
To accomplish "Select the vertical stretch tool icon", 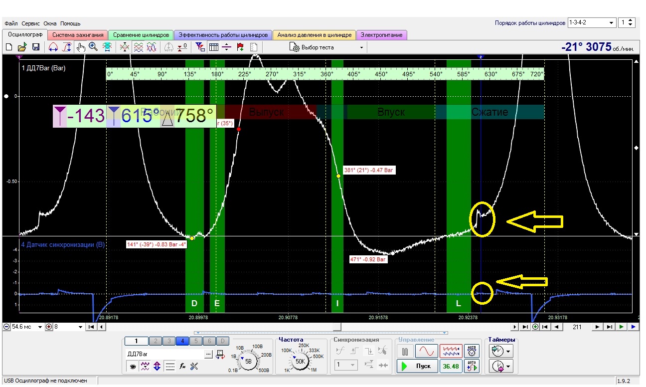I will (67, 47).
